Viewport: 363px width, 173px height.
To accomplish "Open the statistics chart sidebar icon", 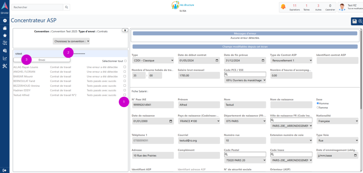I will point(5,58).
